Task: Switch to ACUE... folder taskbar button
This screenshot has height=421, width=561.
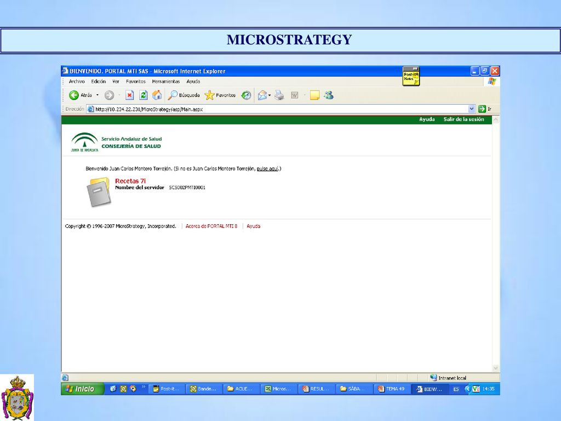Action: [x=242, y=389]
